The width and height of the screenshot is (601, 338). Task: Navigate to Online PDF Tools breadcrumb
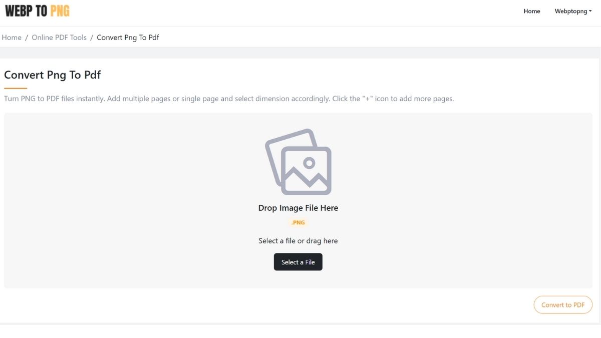coord(59,38)
